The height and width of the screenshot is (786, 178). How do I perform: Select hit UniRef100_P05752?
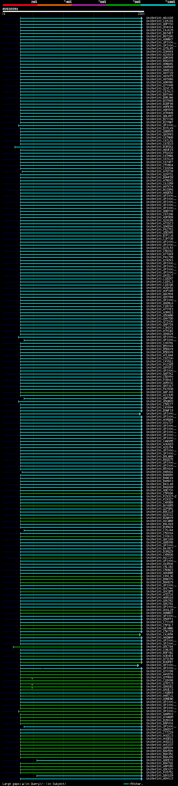point(159,773)
